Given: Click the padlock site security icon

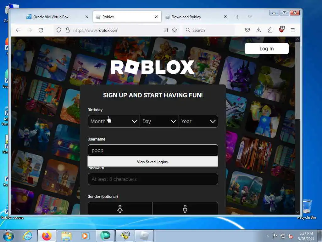Looking at the screenshot, I should 68,30.
